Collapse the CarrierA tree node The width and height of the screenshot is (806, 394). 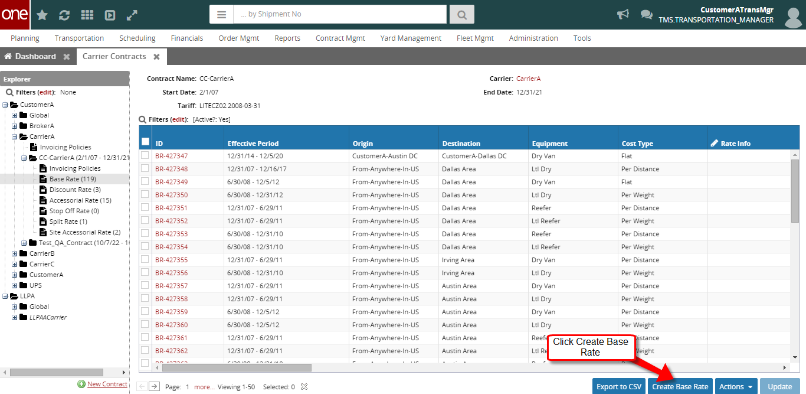15,136
